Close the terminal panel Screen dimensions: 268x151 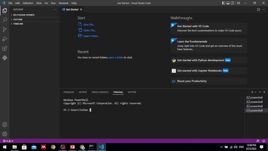click(264, 92)
